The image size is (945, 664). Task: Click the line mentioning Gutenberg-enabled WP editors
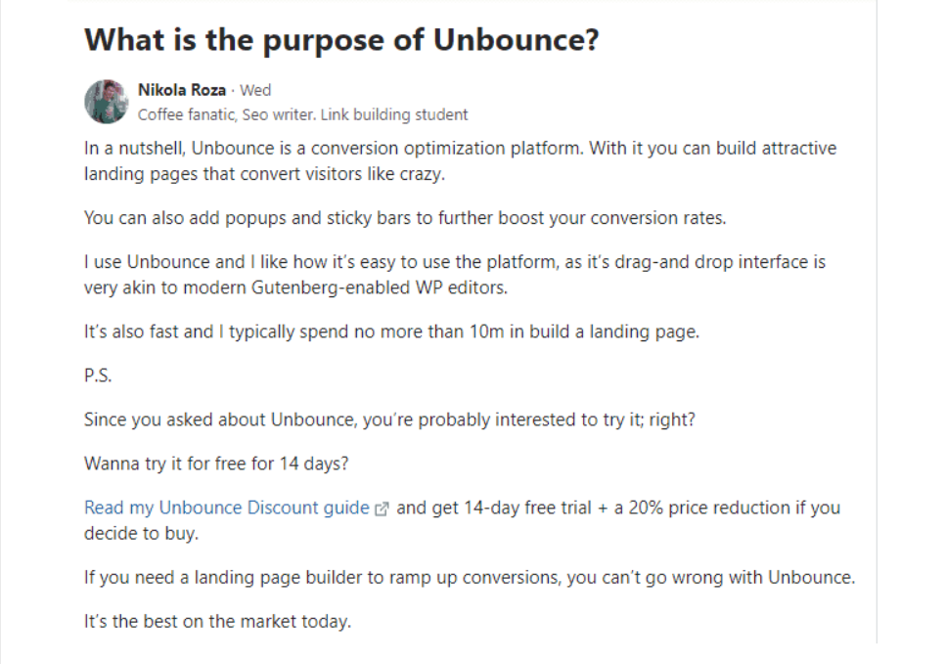[295, 288]
